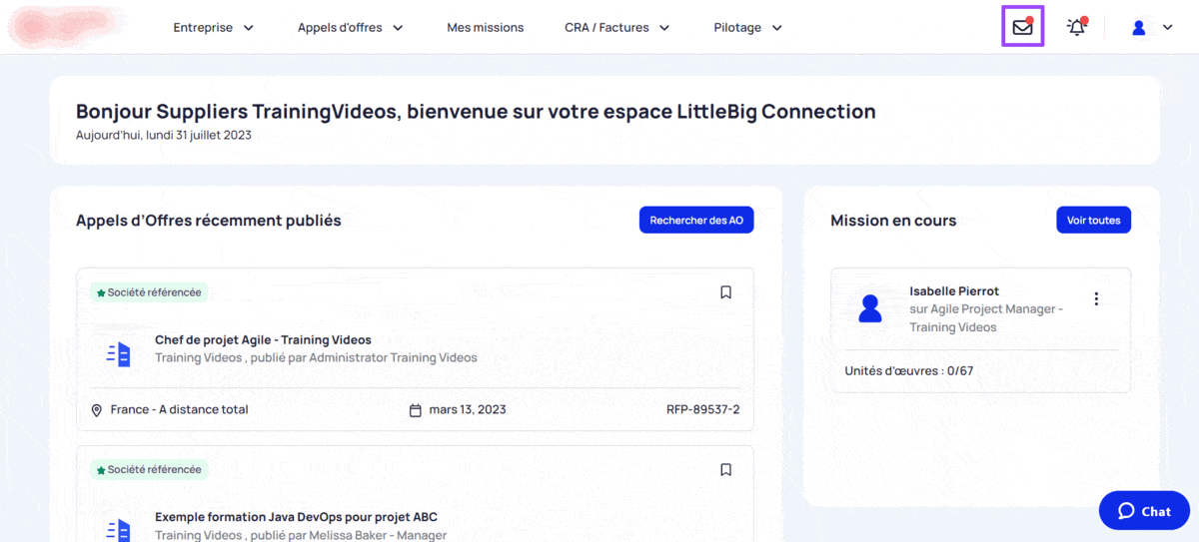Click Isabelle Pierrot's avatar icon
The height and width of the screenshot is (542, 1199).
pyautogui.click(x=870, y=308)
